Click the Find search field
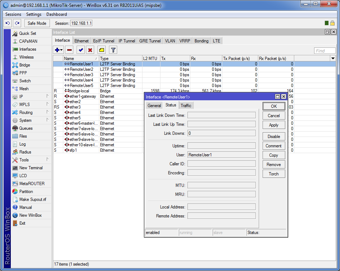 click(x=325, y=51)
